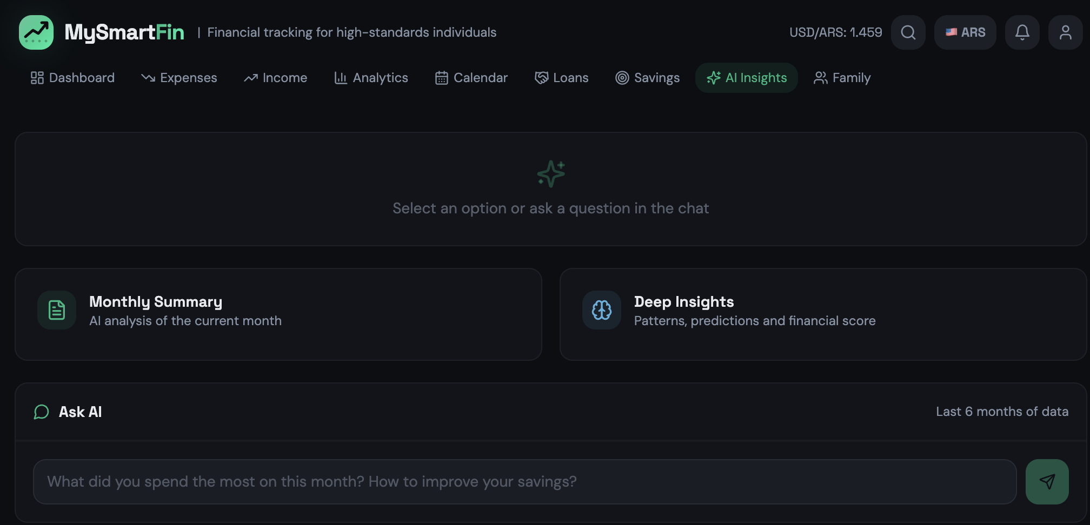Switch to the Dashboard tab
This screenshot has width=1090, height=525.
coord(72,78)
